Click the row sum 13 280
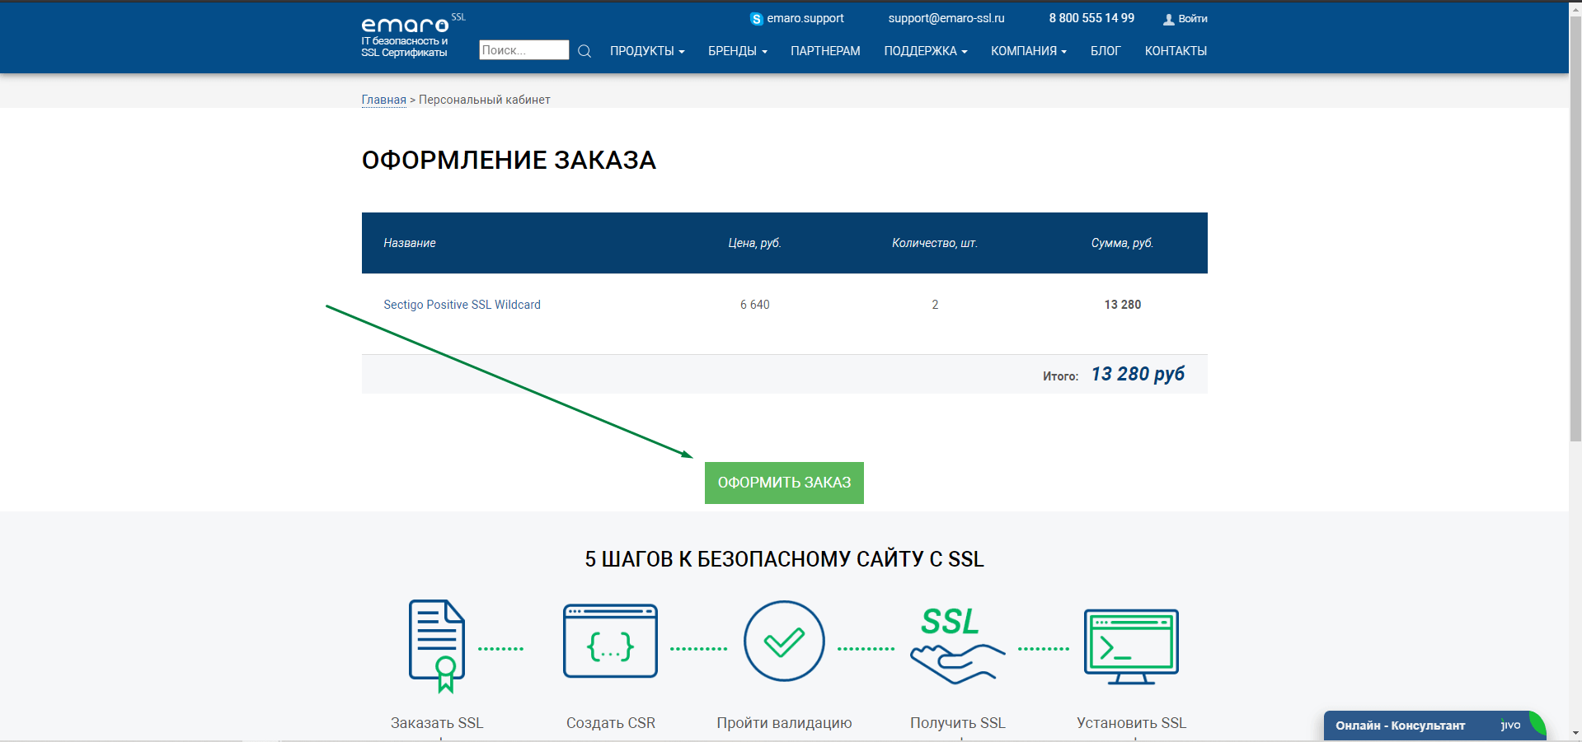1582x742 pixels. [x=1123, y=305]
